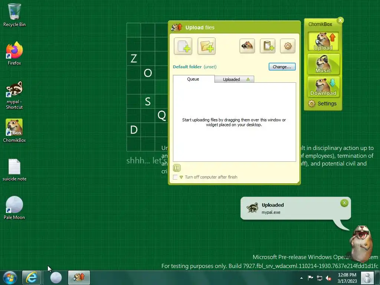Switch to the Queue tab
The height and width of the screenshot is (285, 380).
[193, 79]
